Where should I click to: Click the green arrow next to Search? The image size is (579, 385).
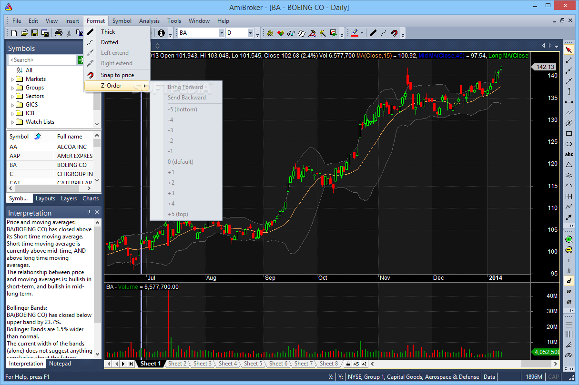(x=81, y=60)
